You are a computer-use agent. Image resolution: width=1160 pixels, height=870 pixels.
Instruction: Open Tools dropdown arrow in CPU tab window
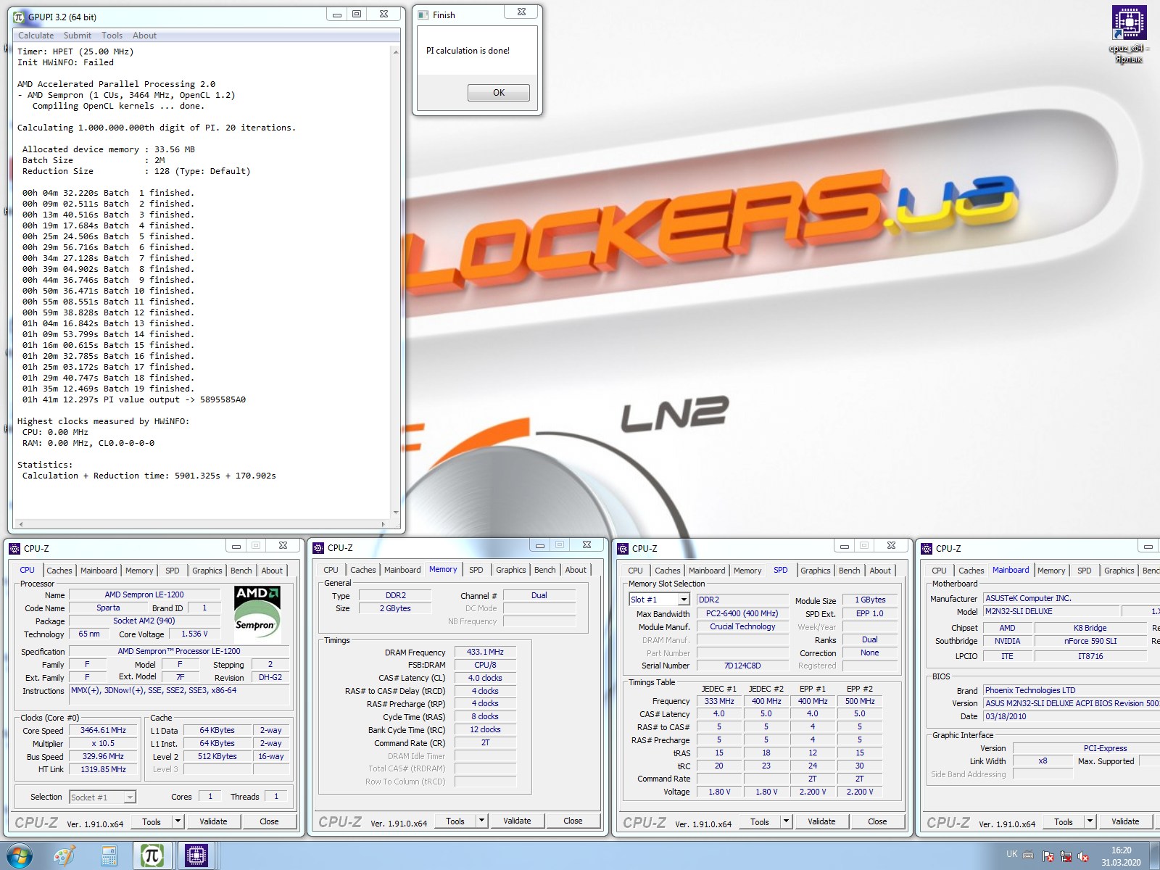click(x=178, y=821)
